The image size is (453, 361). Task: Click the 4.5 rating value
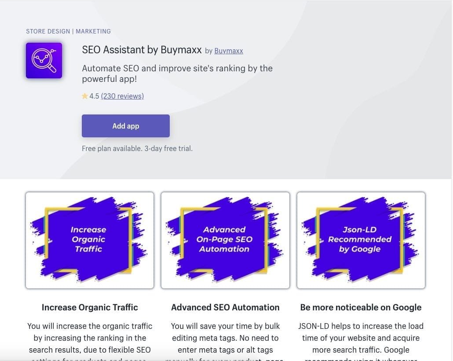[94, 96]
